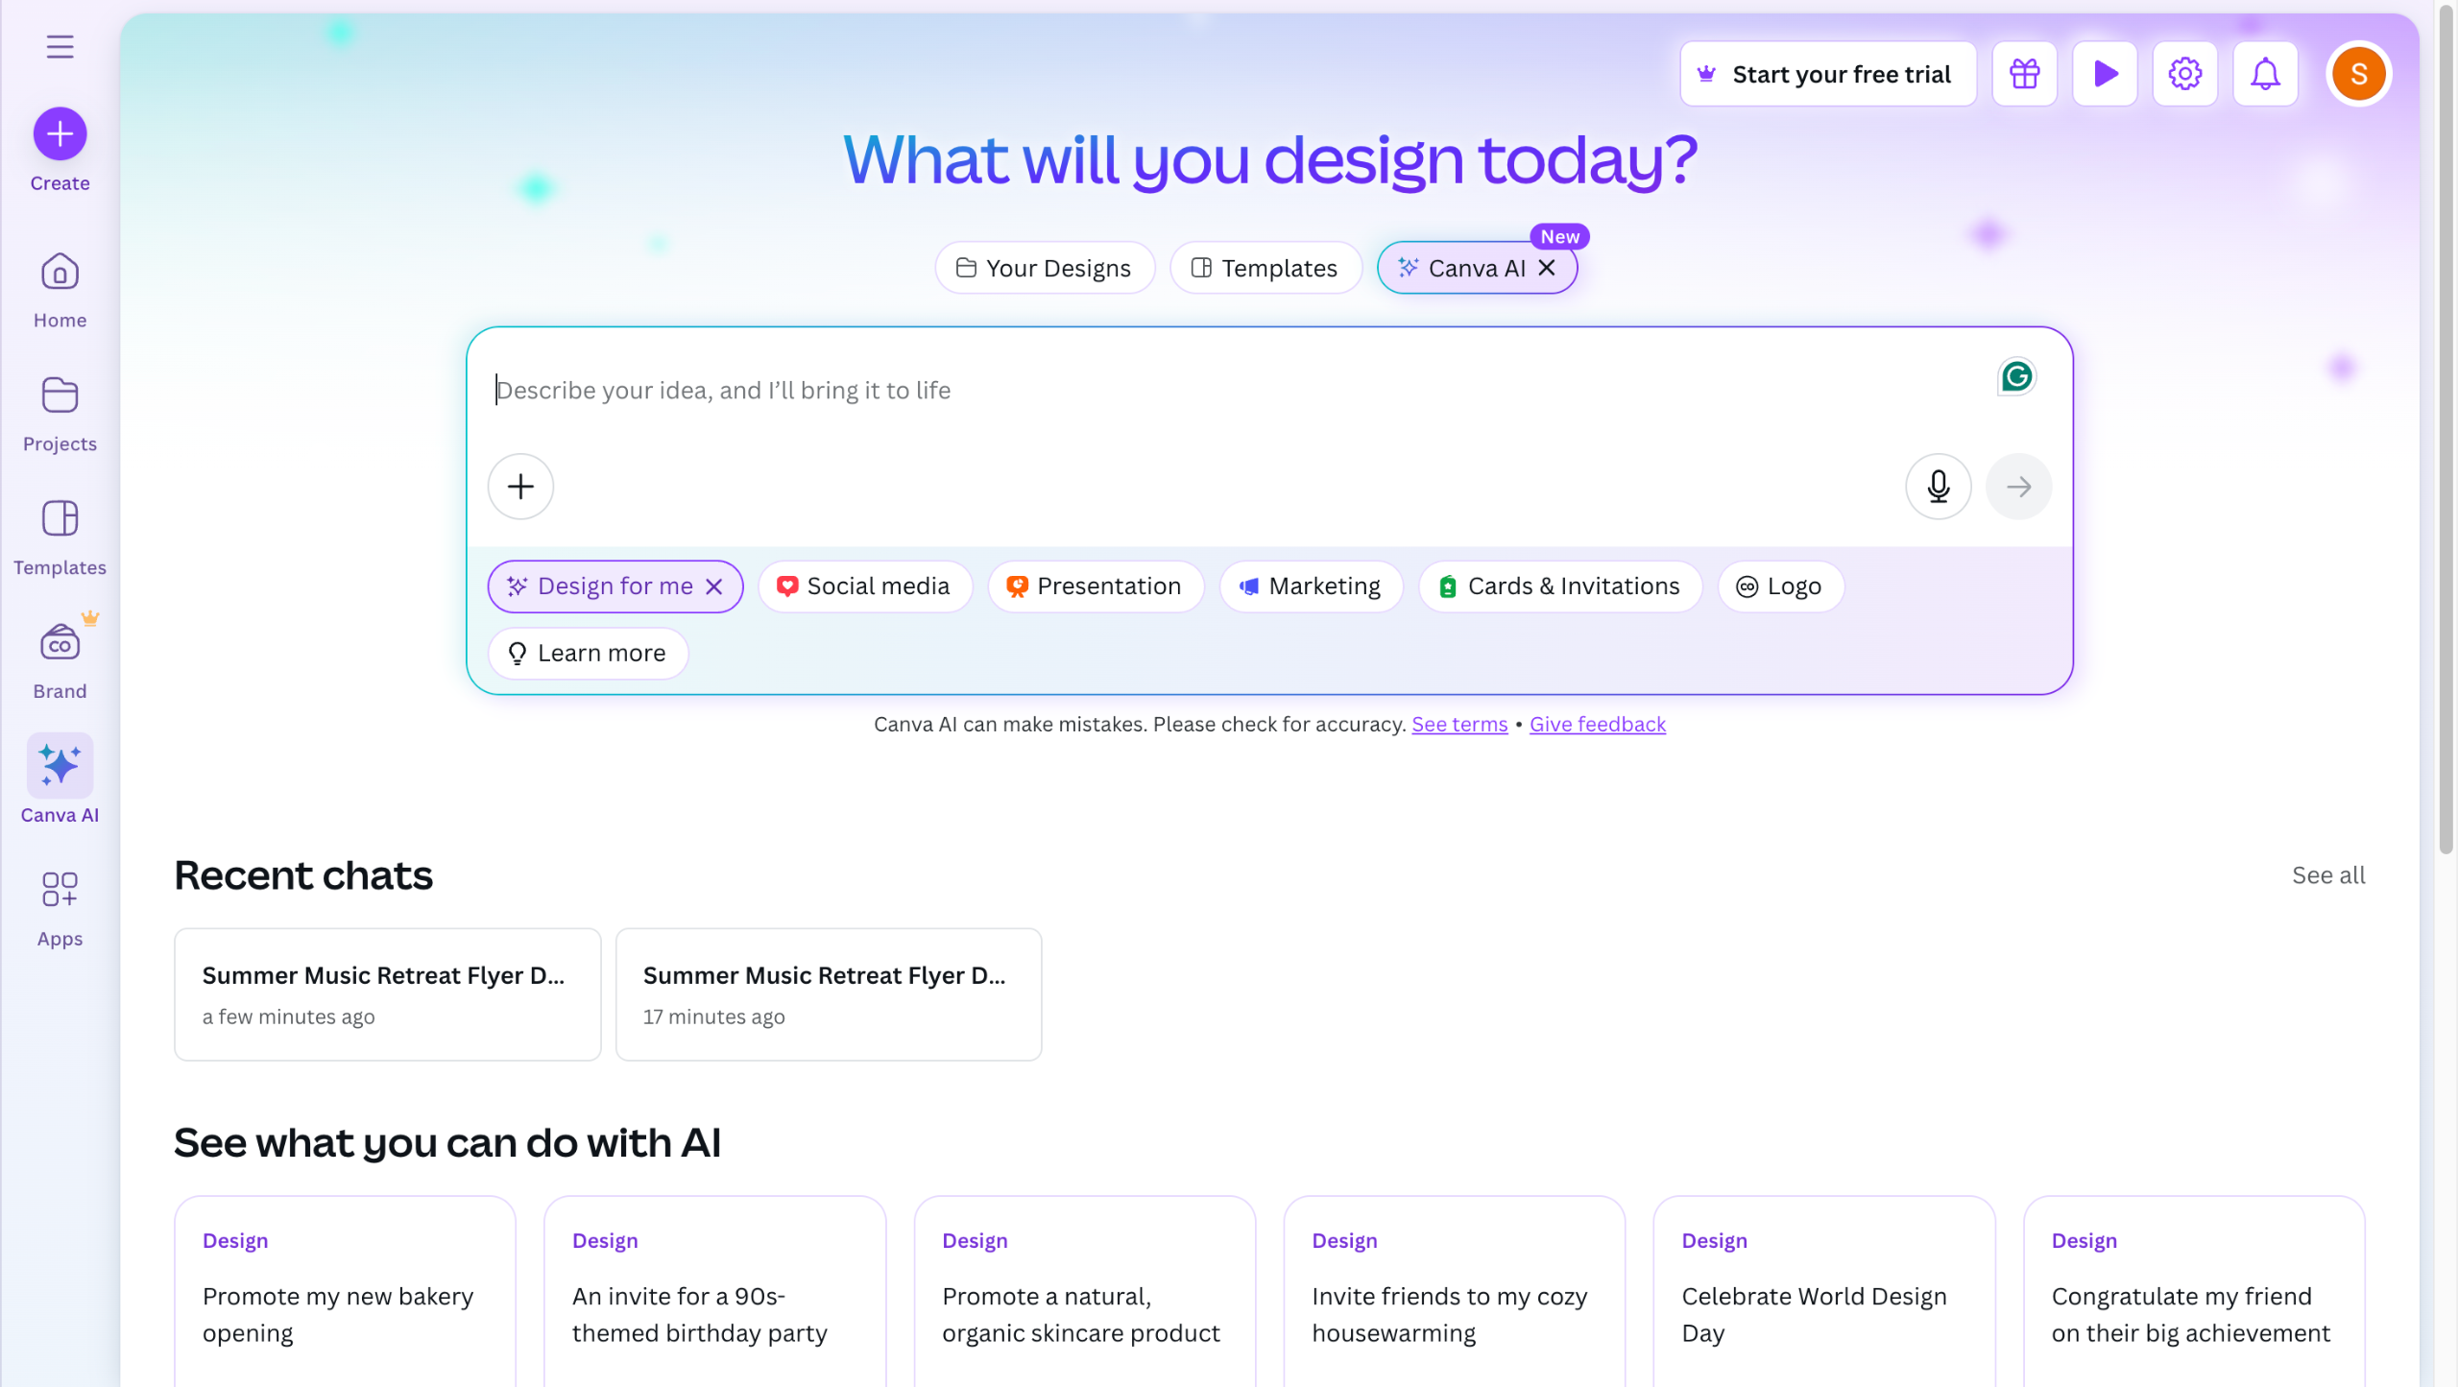Switch to the Templates pill tab

click(1265, 268)
